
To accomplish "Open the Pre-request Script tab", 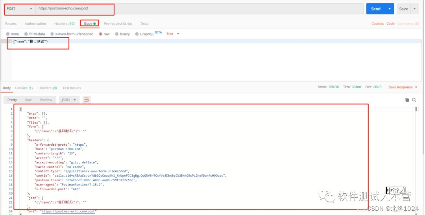I will (118, 24).
